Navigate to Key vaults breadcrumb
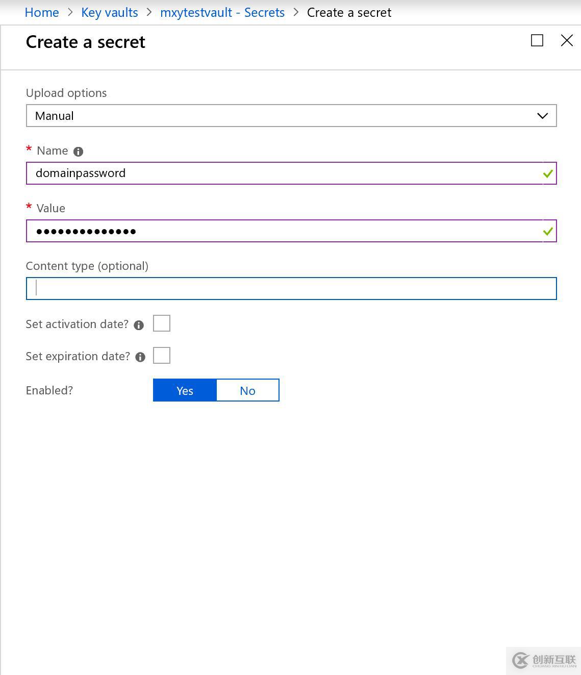The image size is (581, 675). [x=110, y=13]
